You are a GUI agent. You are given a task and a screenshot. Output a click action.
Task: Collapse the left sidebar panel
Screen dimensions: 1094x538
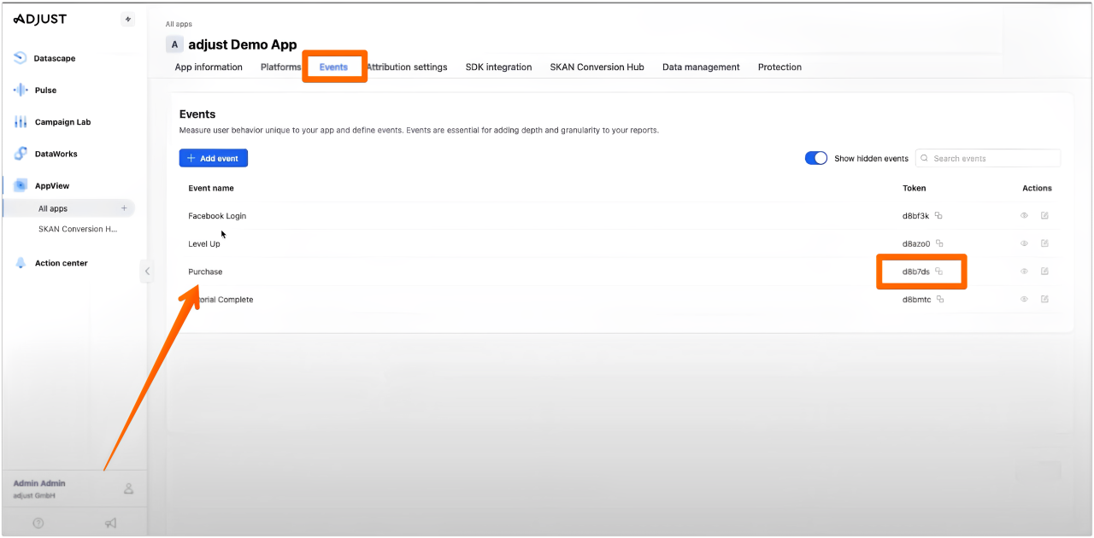coord(146,272)
